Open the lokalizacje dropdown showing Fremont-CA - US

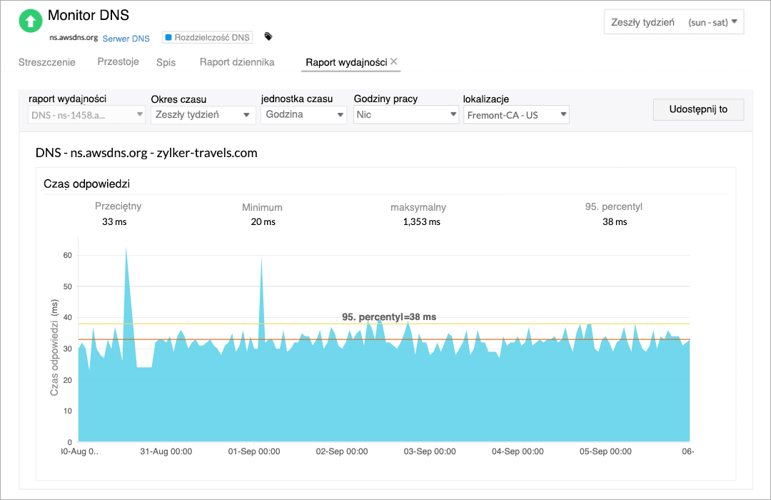(x=516, y=114)
